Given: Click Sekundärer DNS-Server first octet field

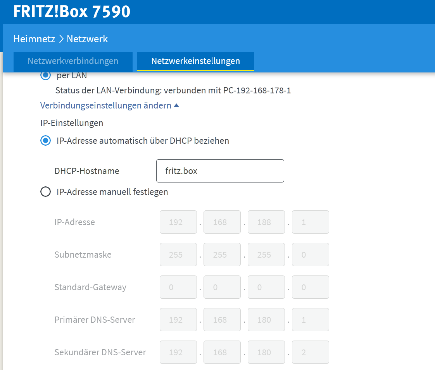Looking at the screenshot, I should point(178,352).
